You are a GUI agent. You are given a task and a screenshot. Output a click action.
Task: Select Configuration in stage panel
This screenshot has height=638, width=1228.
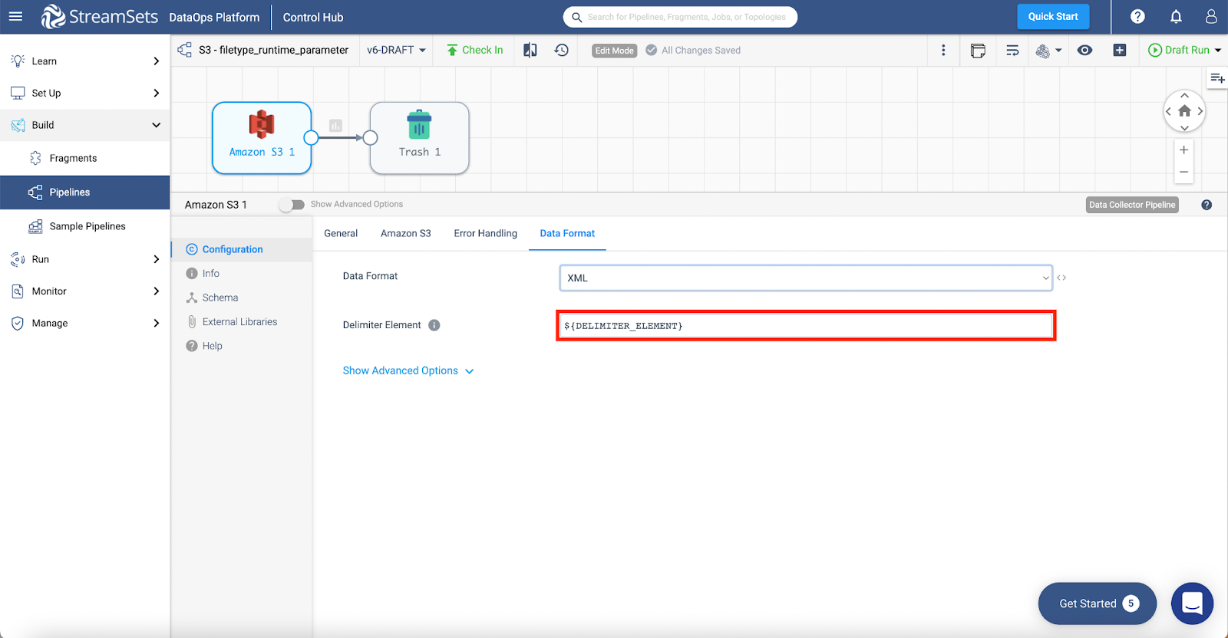[x=242, y=249]
